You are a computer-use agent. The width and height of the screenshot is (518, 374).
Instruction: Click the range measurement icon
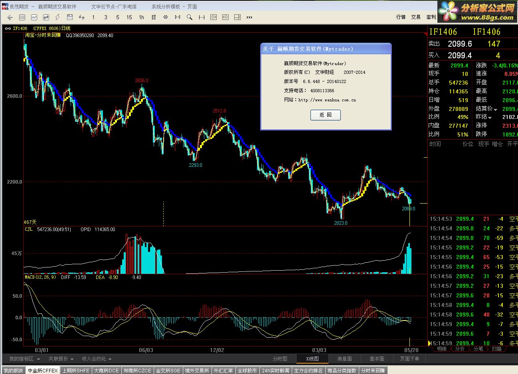coord(202,17)
